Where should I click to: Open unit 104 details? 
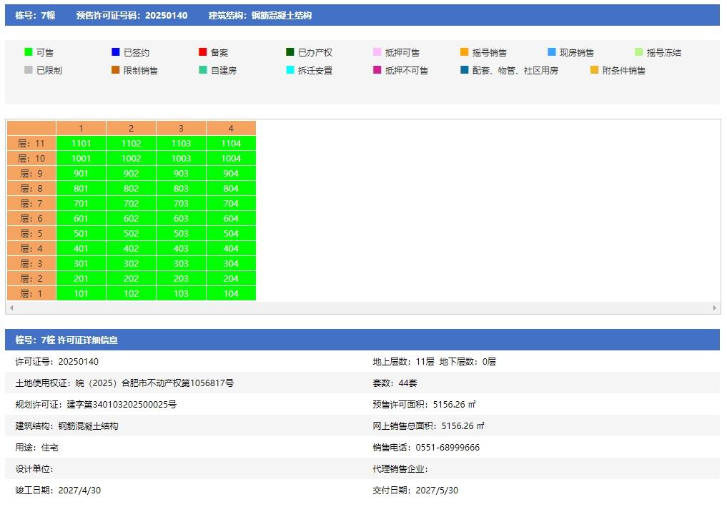coord(231,293)
